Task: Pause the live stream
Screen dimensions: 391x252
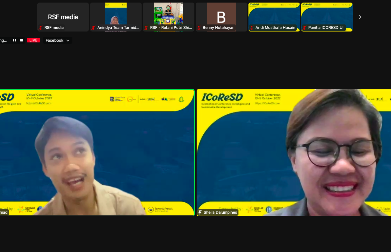Action: click(x=14, y=40)
